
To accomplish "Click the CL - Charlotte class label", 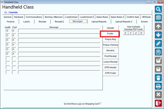I will click(11, 12).
